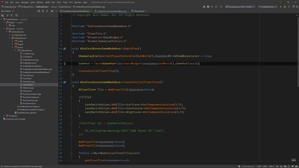Click the Source breadcrumb in navigation bar
This screenshot has width=299, height=168.
pos(54,7)
